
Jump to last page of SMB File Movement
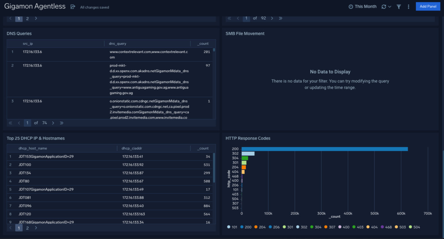click(x=280, y=18)
